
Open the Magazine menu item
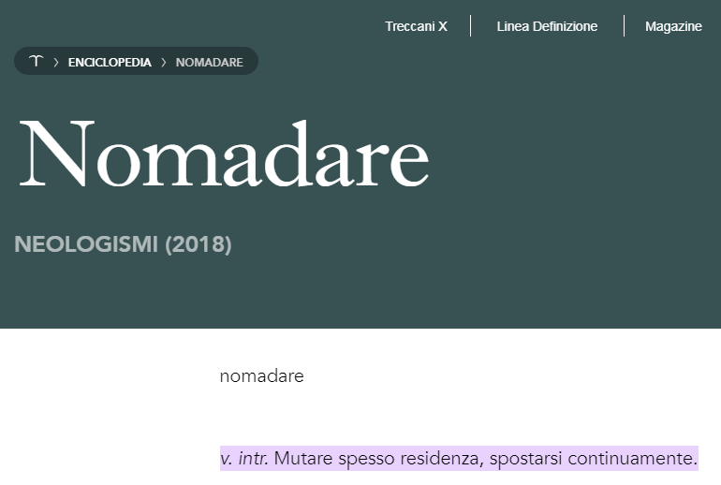[673, 26]
